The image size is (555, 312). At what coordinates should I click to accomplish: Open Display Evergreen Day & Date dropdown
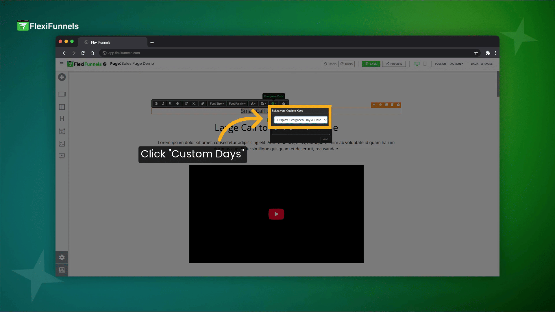click(x=301, y=120)
